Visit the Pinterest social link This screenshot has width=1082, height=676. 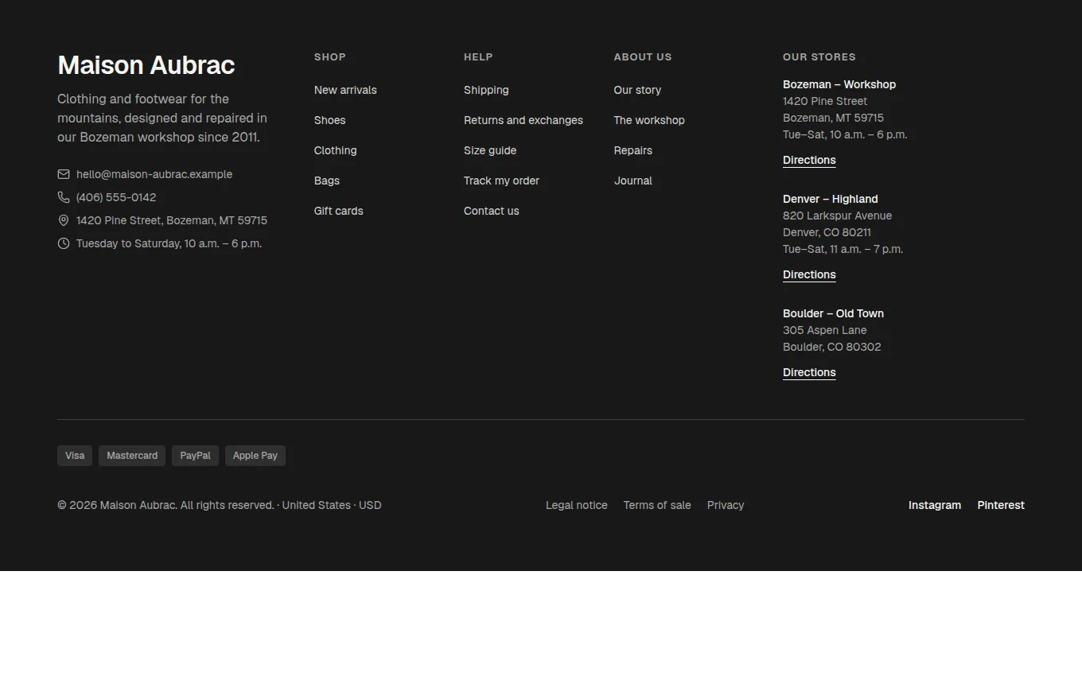coord(1001,505)
